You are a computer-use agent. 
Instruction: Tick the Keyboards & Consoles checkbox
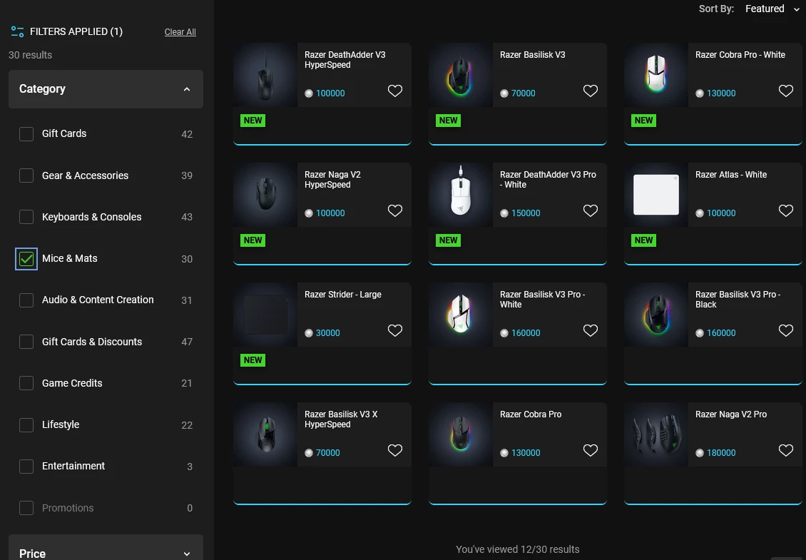26,217
